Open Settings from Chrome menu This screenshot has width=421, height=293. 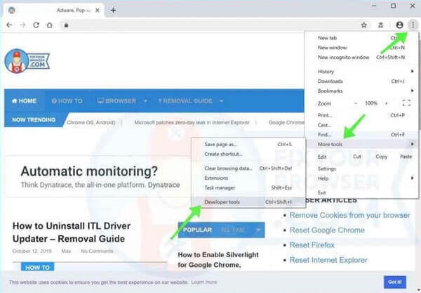point(361,169)
